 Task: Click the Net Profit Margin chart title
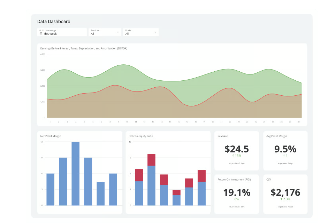[51, 136]
